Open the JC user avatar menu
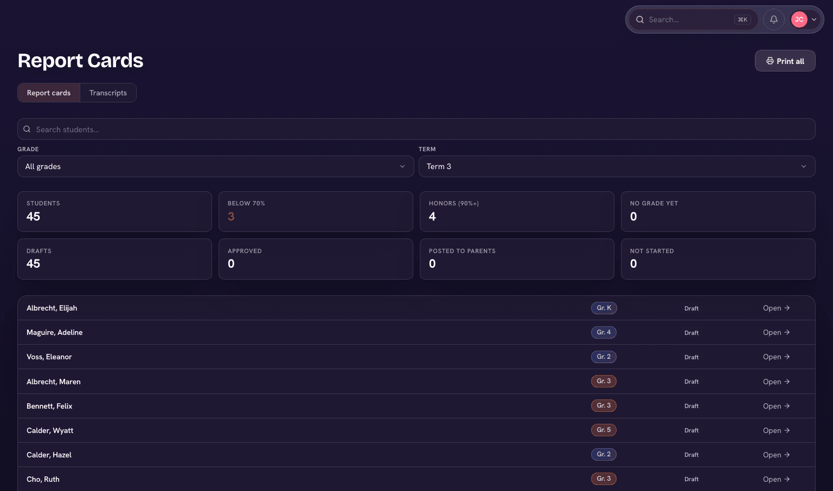The height and width of the screenshot is (491, 833). [x=799, y=20]
